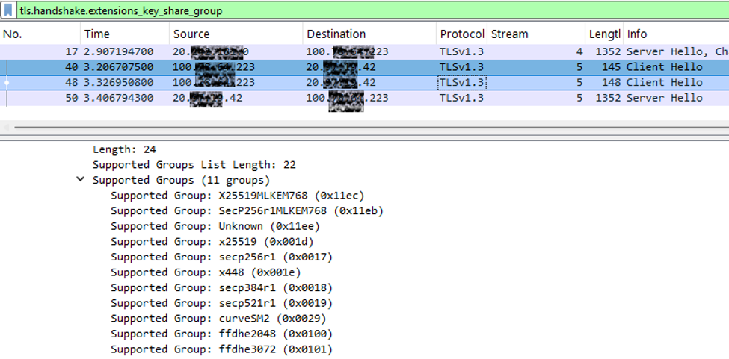Viewport: 729px width, 359px height.
Task: Click the tls.handshake display filter input field
Action: 372,10
